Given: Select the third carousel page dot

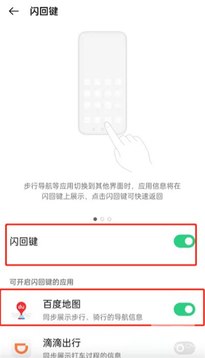Looking at the screenshot, I should [110, 219].
